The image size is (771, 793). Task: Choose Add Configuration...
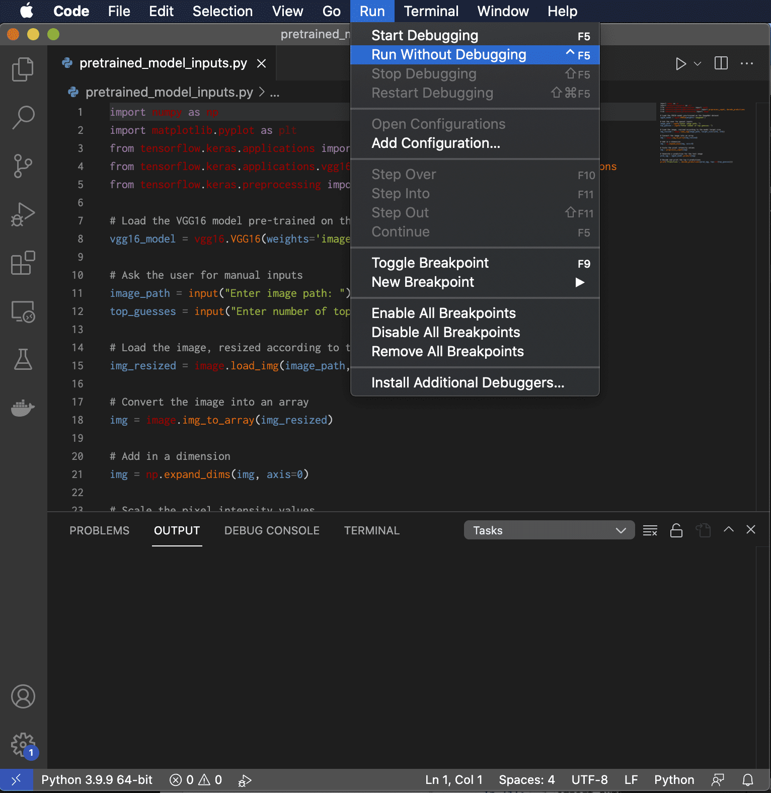click(475, 143)
